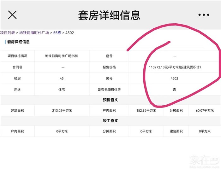Select the 213.02平方米 building area value
The image size is (221, 169).
[62, 110]
